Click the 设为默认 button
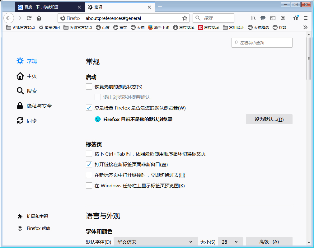The height and width of the screenshot is (248, 314). (269, 119)
